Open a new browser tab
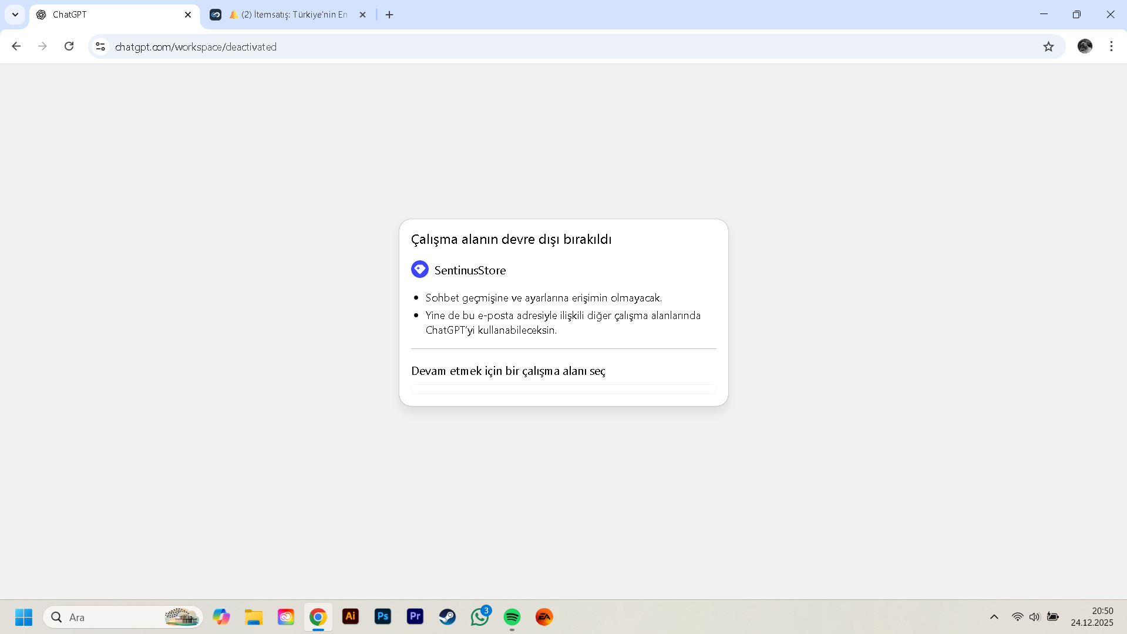Screen dimensions: 1127x634 [x=389, y=15]
